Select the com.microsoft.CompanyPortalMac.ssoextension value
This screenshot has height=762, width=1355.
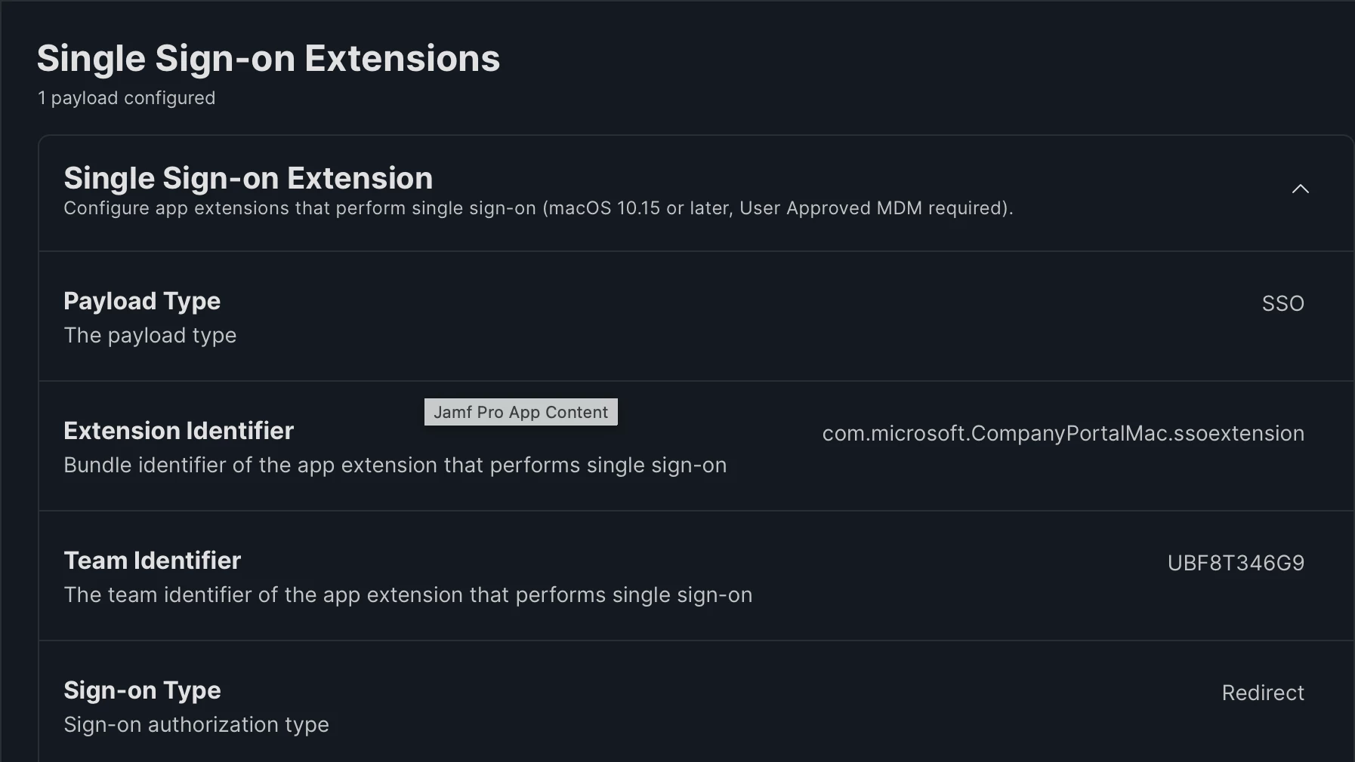coord(1063,433)
